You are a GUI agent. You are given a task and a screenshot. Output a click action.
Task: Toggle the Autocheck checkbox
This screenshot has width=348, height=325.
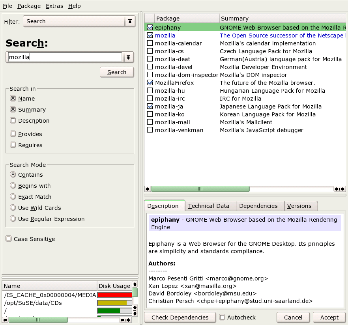tap(222, 318)
